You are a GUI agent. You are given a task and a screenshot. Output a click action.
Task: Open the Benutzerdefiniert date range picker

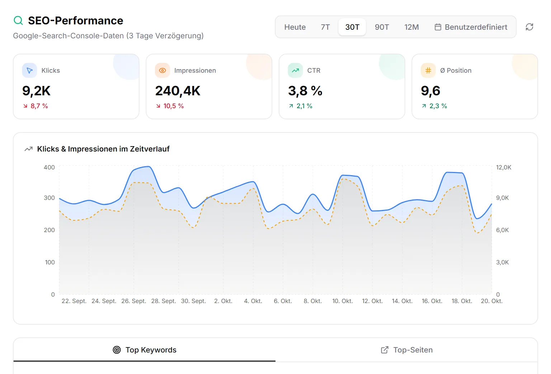click(471, 27)
